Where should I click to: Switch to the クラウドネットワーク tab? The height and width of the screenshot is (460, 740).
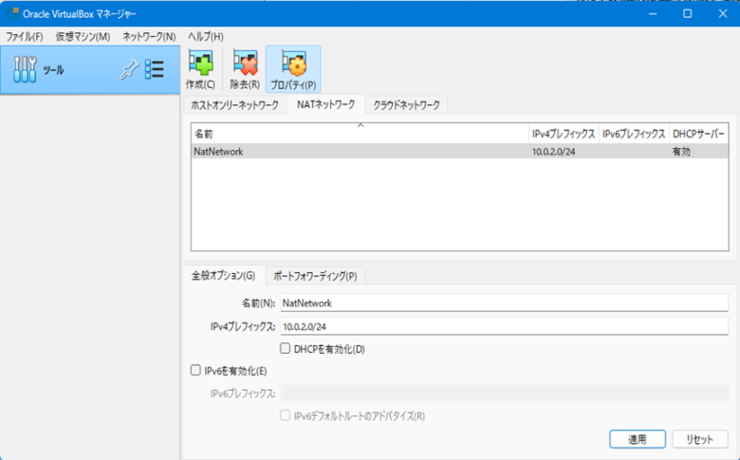(x=406, y=104)
